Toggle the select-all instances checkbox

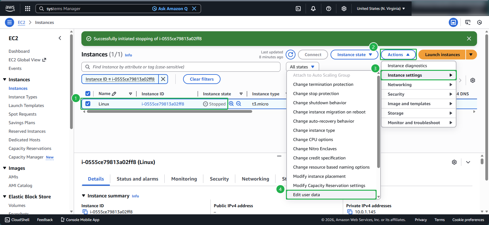click(88, 93)
